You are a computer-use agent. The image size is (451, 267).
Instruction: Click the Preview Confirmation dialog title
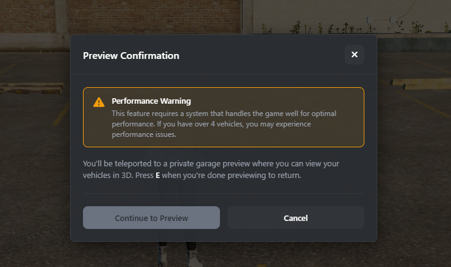point(131,55)
